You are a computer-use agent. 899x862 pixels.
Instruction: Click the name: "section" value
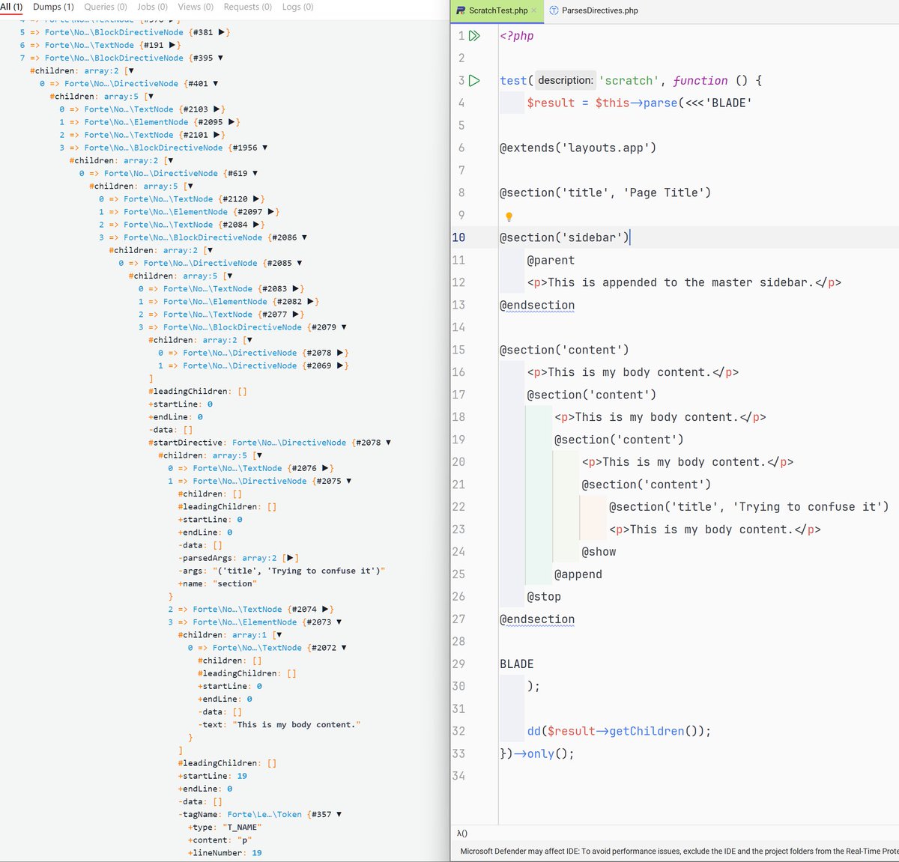[x=234, y=583]
